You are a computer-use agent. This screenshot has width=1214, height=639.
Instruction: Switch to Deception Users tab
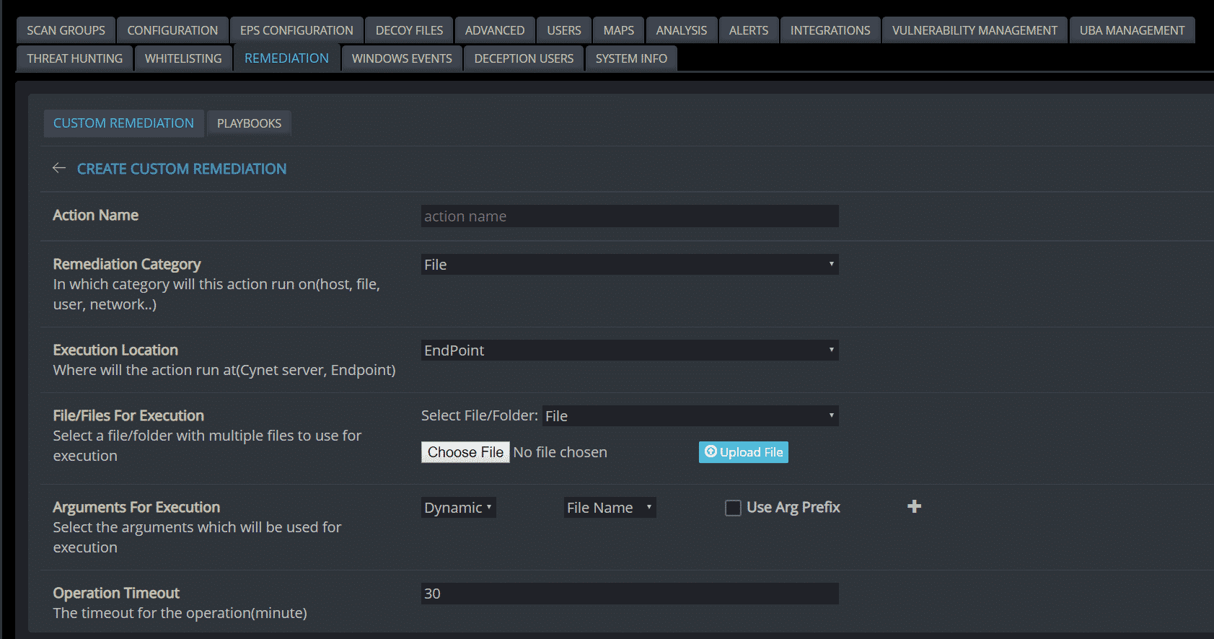tap(524, 58)
